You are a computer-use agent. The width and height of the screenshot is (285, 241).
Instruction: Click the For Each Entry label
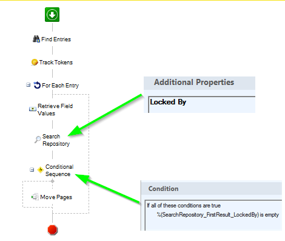pyautogui.click(x=60, y=86)
